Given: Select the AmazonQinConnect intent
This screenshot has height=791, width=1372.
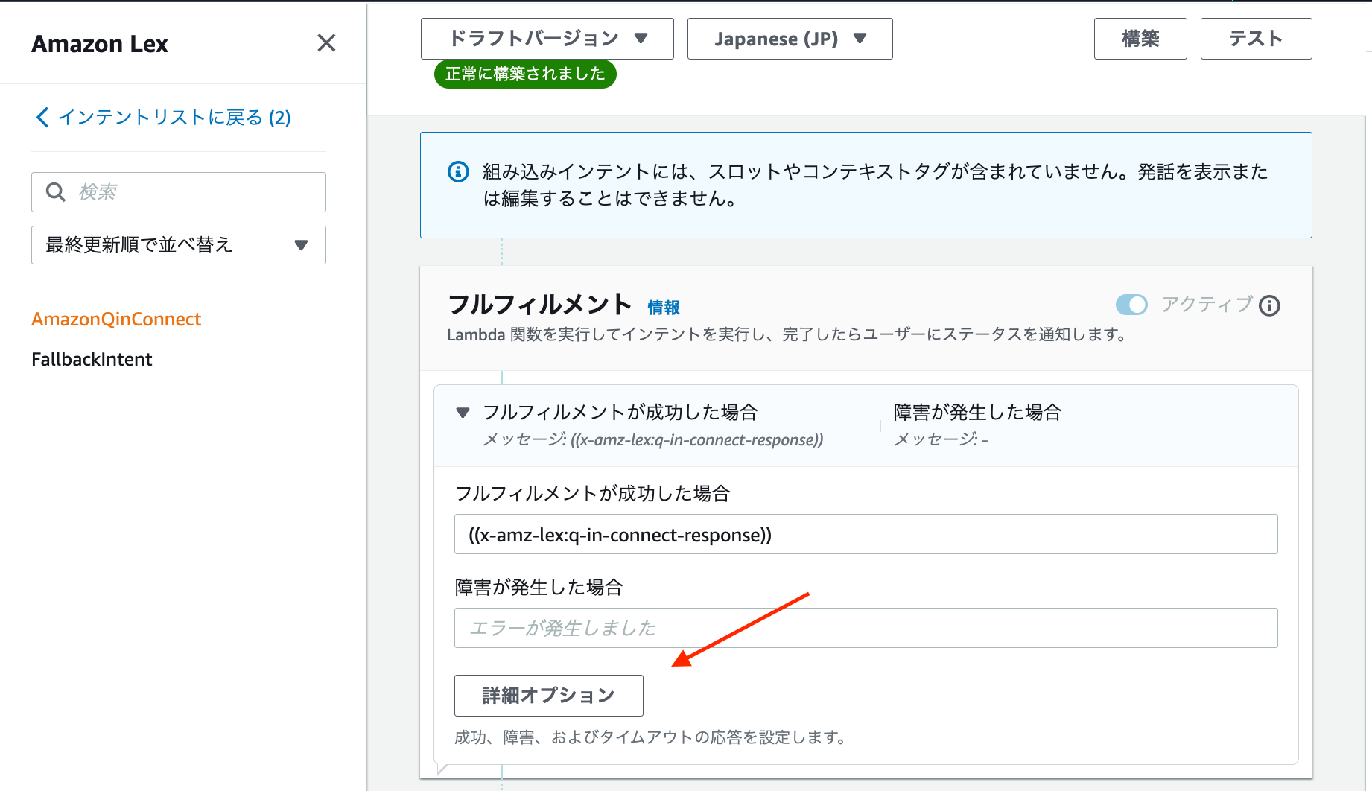Looking at the screenshot, I should coord(116,320).
